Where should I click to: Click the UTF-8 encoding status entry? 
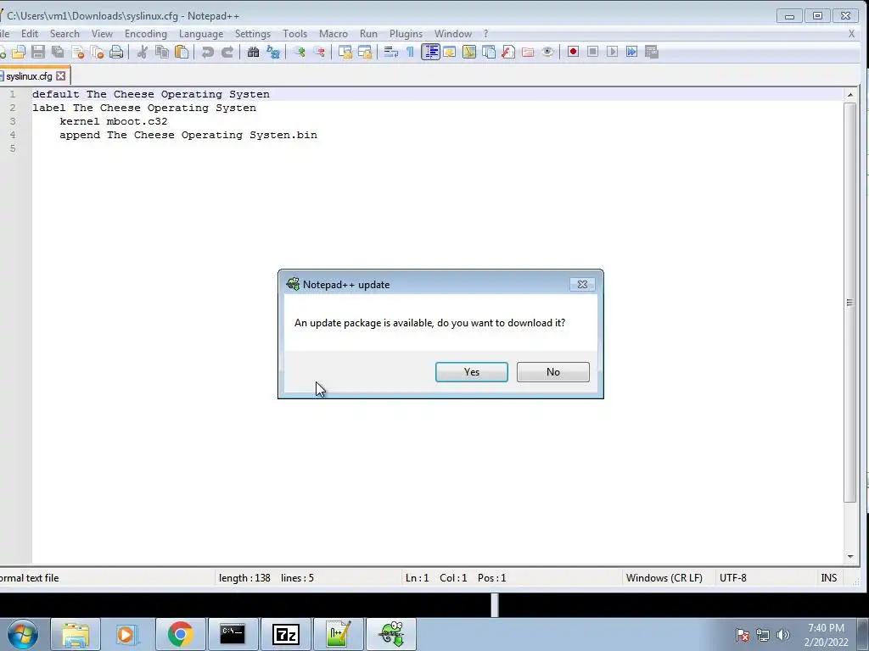tap(732, 578)
